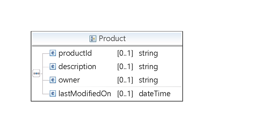Screen dimensions: 256x137
Task: Select the Product type title
Action: tap(112, 39)
